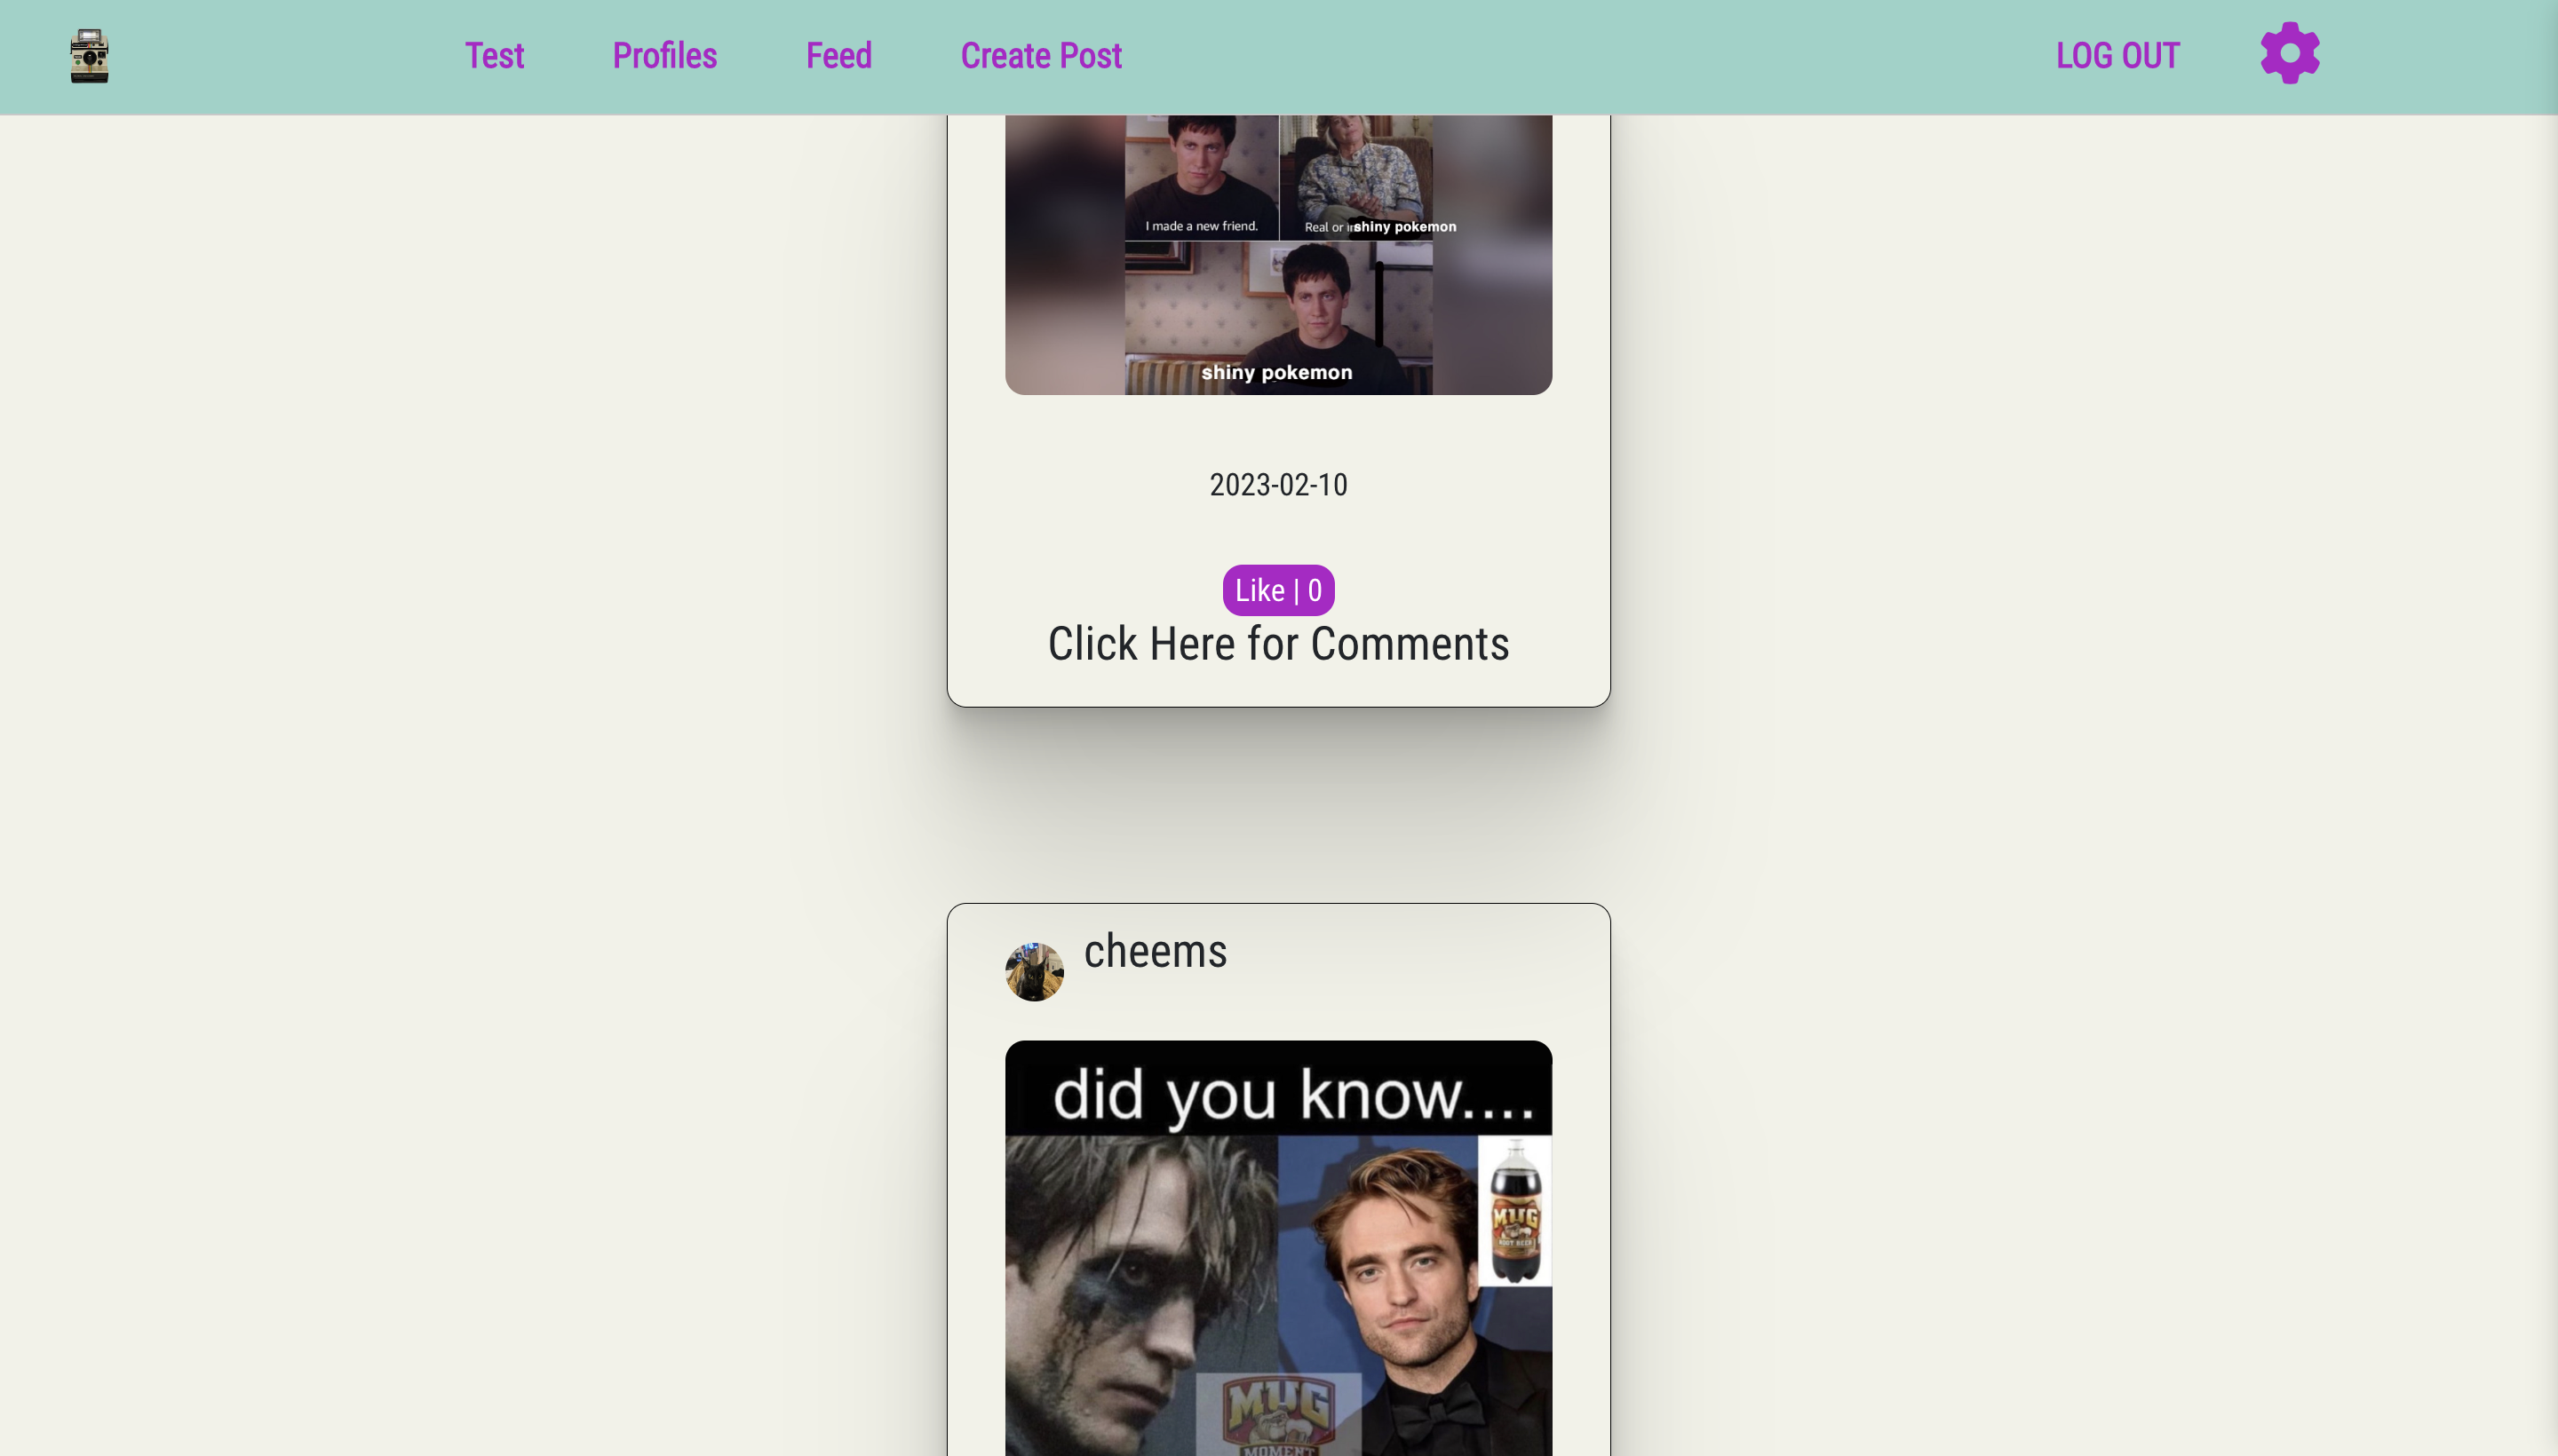Click the 'Real or shiny pokemon' panel
The height and width of the screenshot is (1456, 2558).
coord(1356,178)
